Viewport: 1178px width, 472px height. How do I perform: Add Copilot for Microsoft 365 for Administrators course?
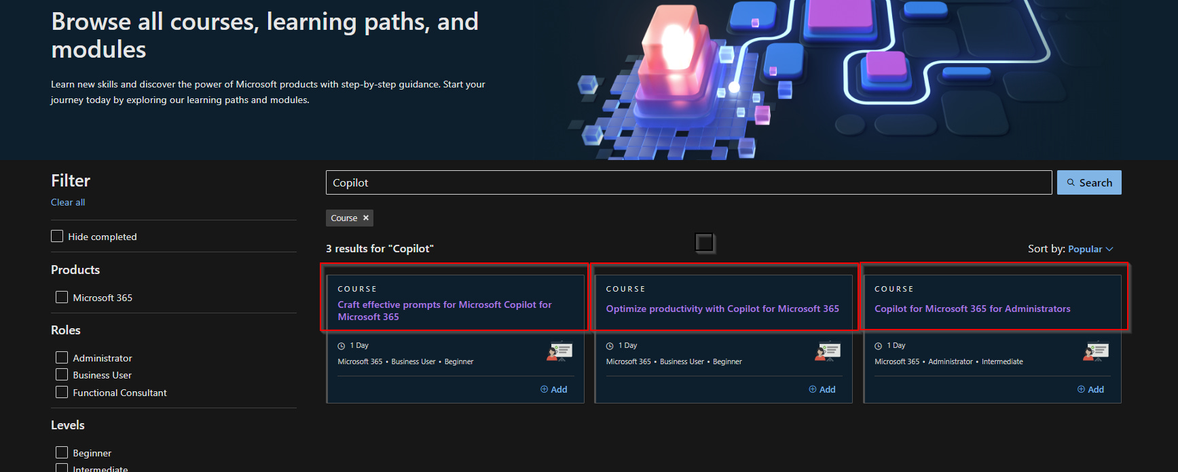pos(1090,389)
